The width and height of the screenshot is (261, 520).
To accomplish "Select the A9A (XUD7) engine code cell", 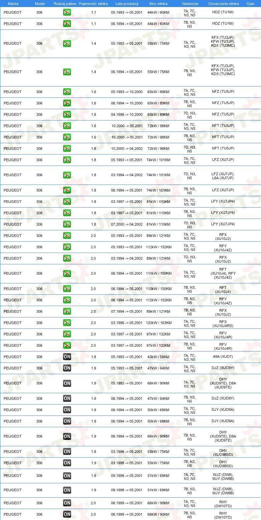I will (223, 357).
